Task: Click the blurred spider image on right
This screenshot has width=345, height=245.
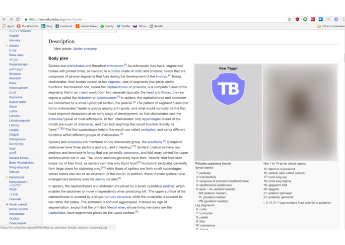Action: coord(300,112)
